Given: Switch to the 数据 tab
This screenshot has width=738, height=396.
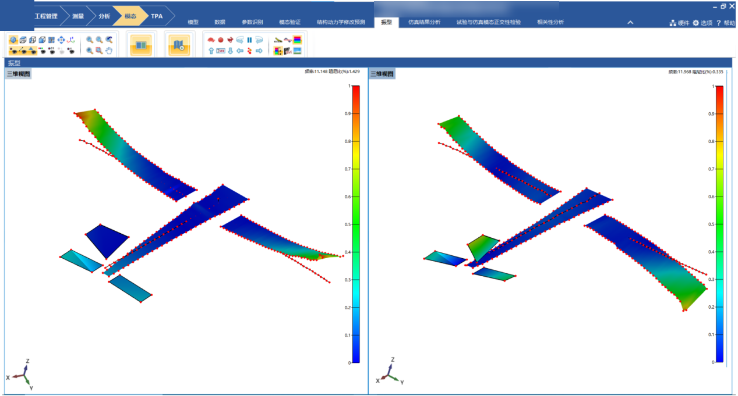Looking at the screenshot, I should 220,22.
